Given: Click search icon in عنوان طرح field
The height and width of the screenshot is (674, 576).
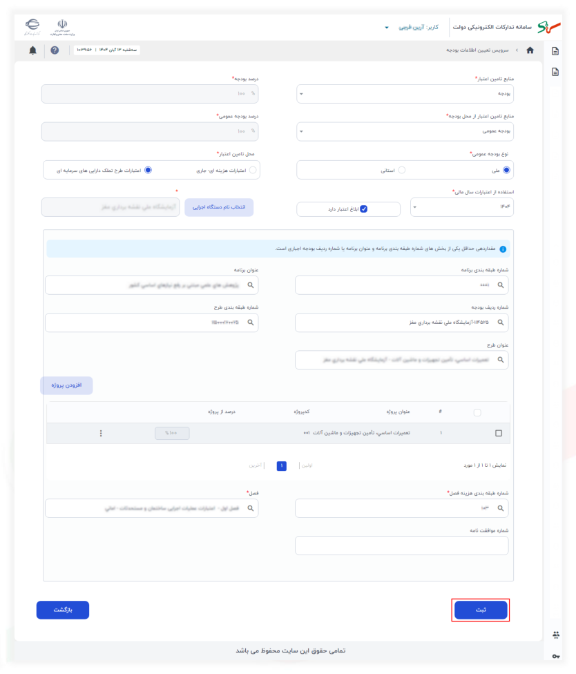Looking at the screenshot, I should (501, 360).
